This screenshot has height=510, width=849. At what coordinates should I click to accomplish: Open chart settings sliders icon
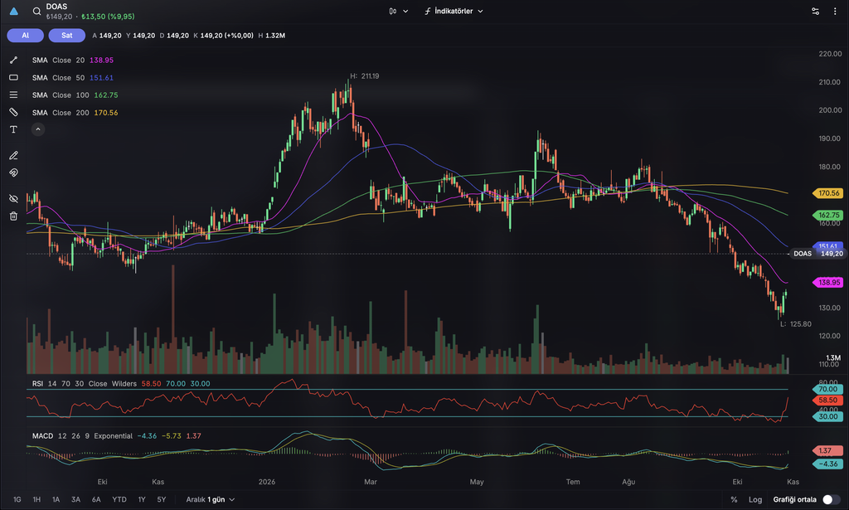tap(816, 11)
